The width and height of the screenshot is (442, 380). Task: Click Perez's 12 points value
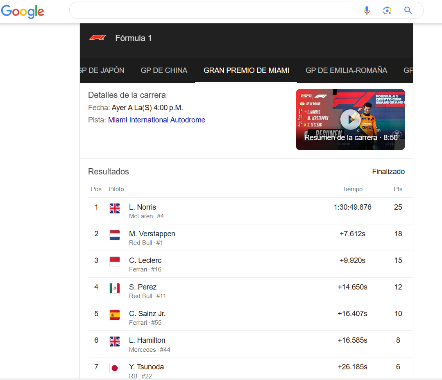(x=398, y=287)
